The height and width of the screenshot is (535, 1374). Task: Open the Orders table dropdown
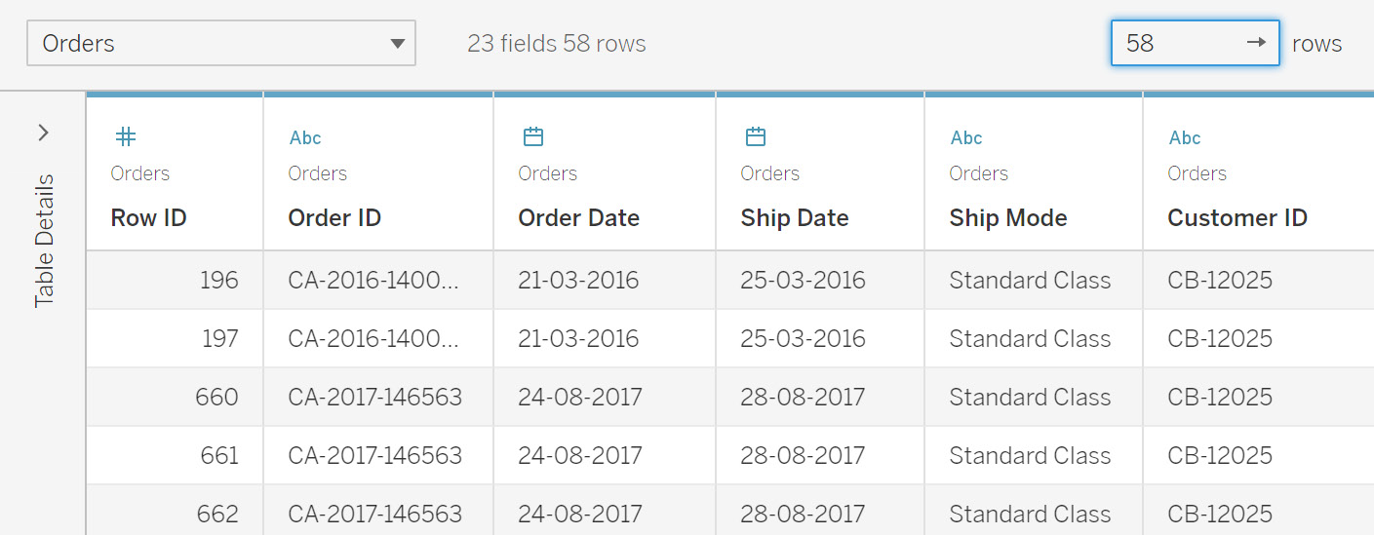(221, 44)
